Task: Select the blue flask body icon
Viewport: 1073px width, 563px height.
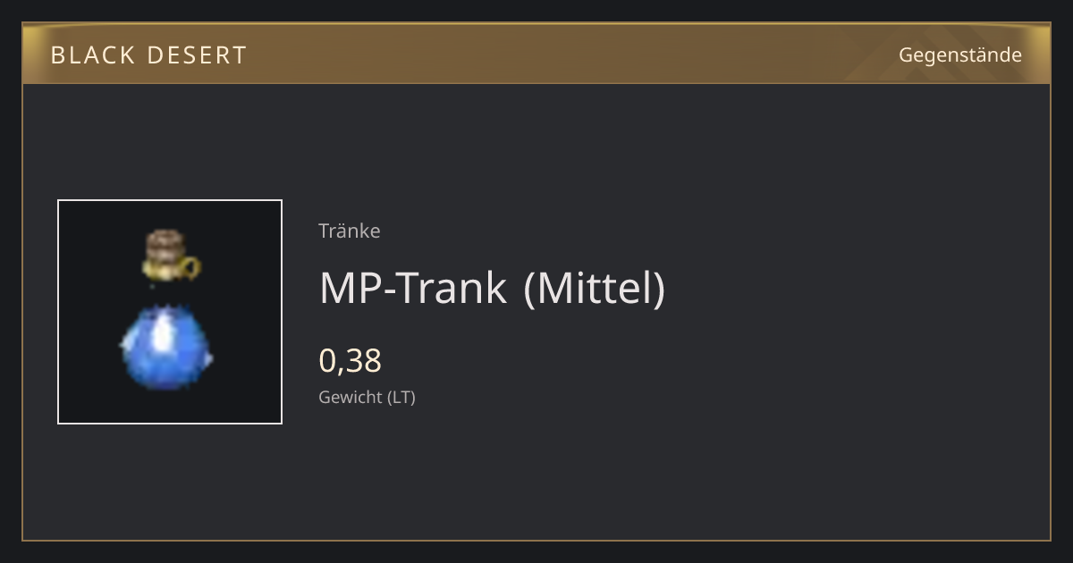Action: tap(166, 344)
